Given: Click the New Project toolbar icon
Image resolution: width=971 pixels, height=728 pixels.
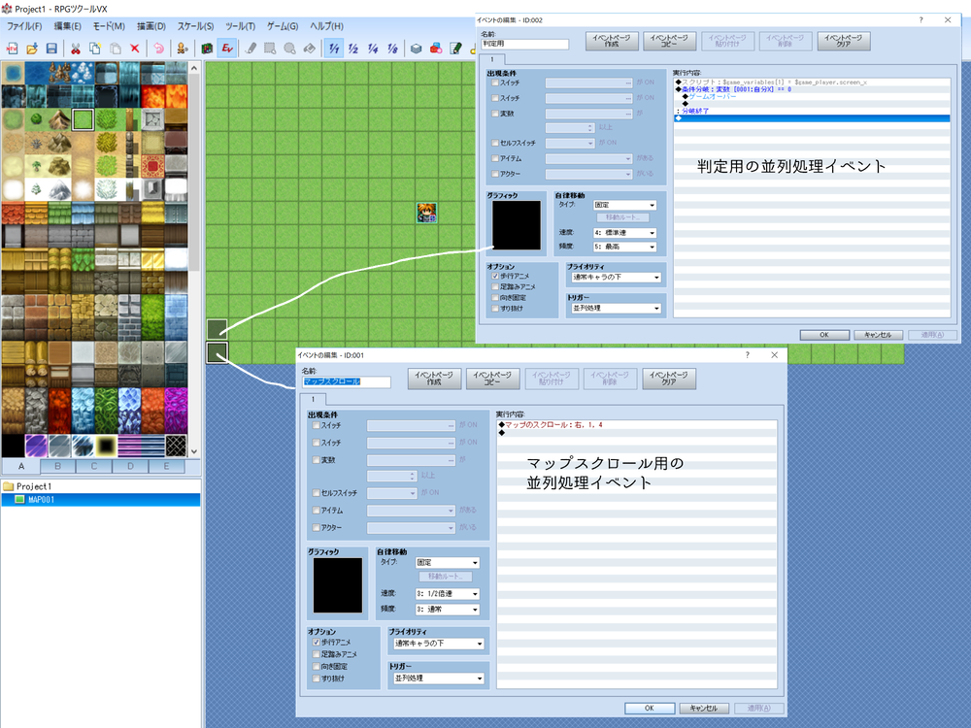Looking at the screenshot, I should click(12, 49).
